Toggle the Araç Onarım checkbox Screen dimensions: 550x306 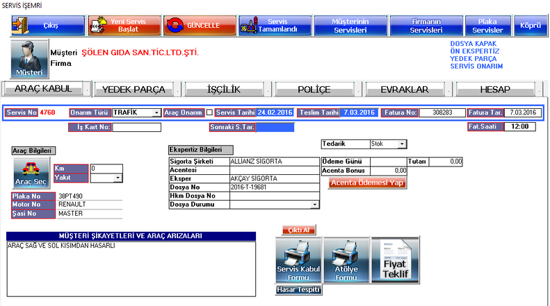[209, 112]
